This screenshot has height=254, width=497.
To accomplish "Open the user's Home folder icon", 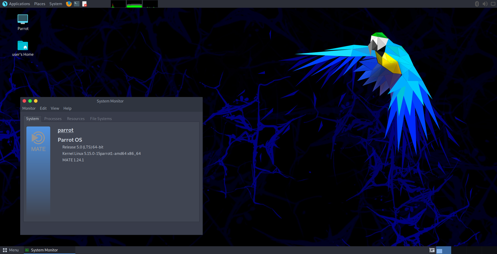I will (23, 48).
